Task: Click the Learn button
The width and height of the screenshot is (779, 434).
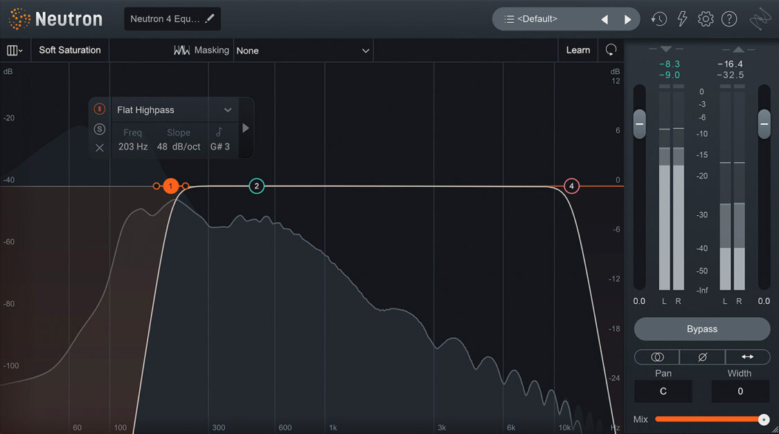Action: (577, 50)
